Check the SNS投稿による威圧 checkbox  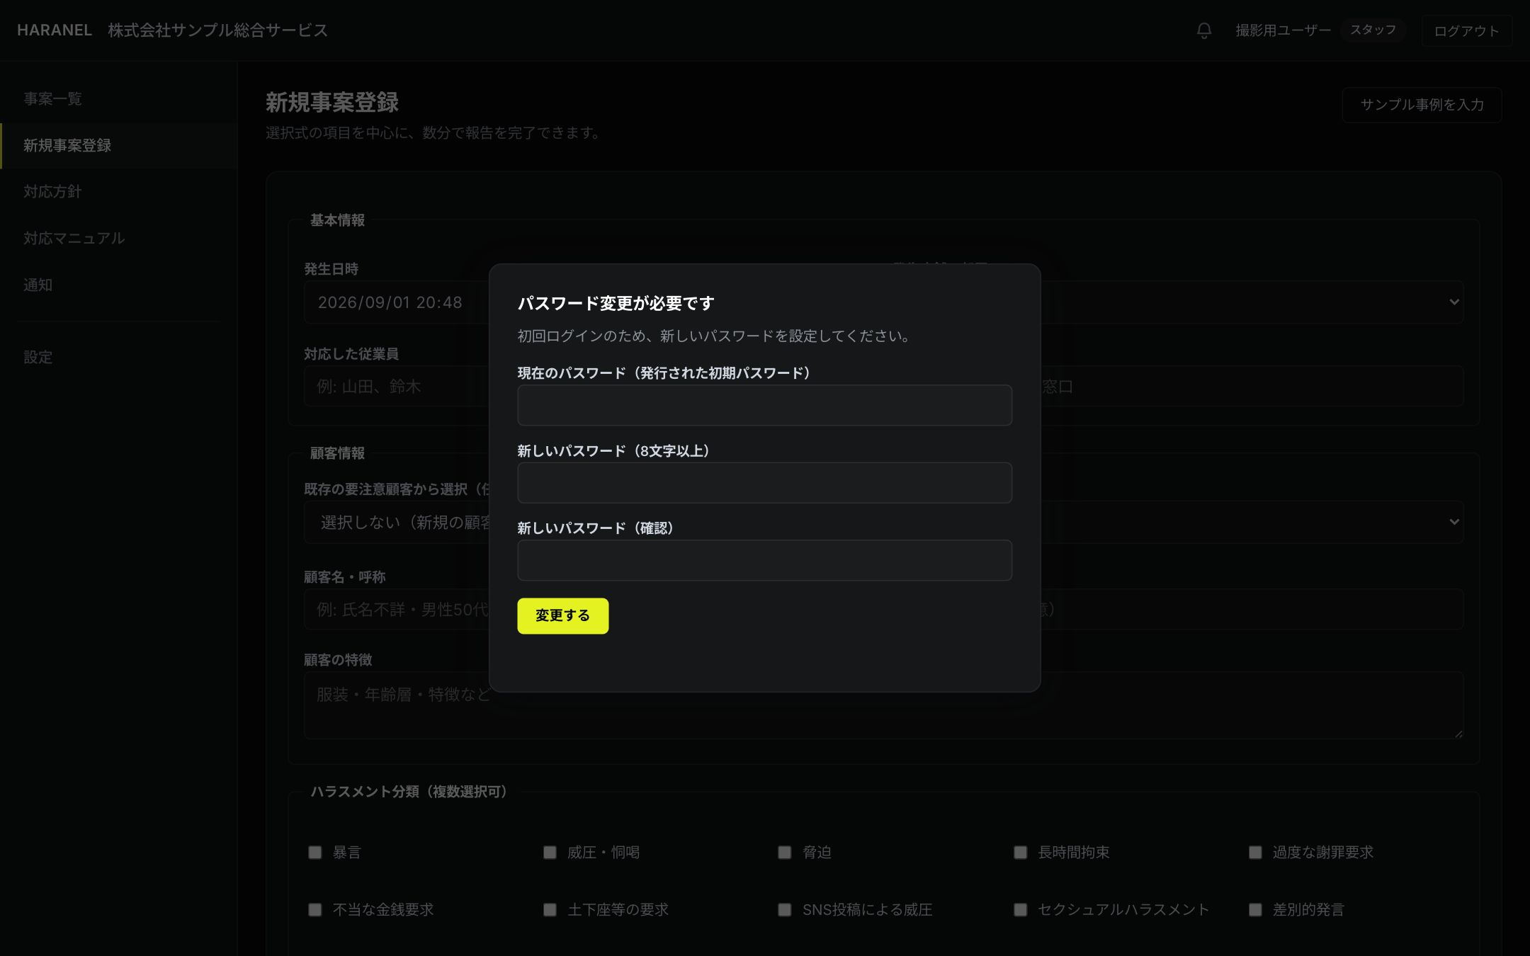784,910
